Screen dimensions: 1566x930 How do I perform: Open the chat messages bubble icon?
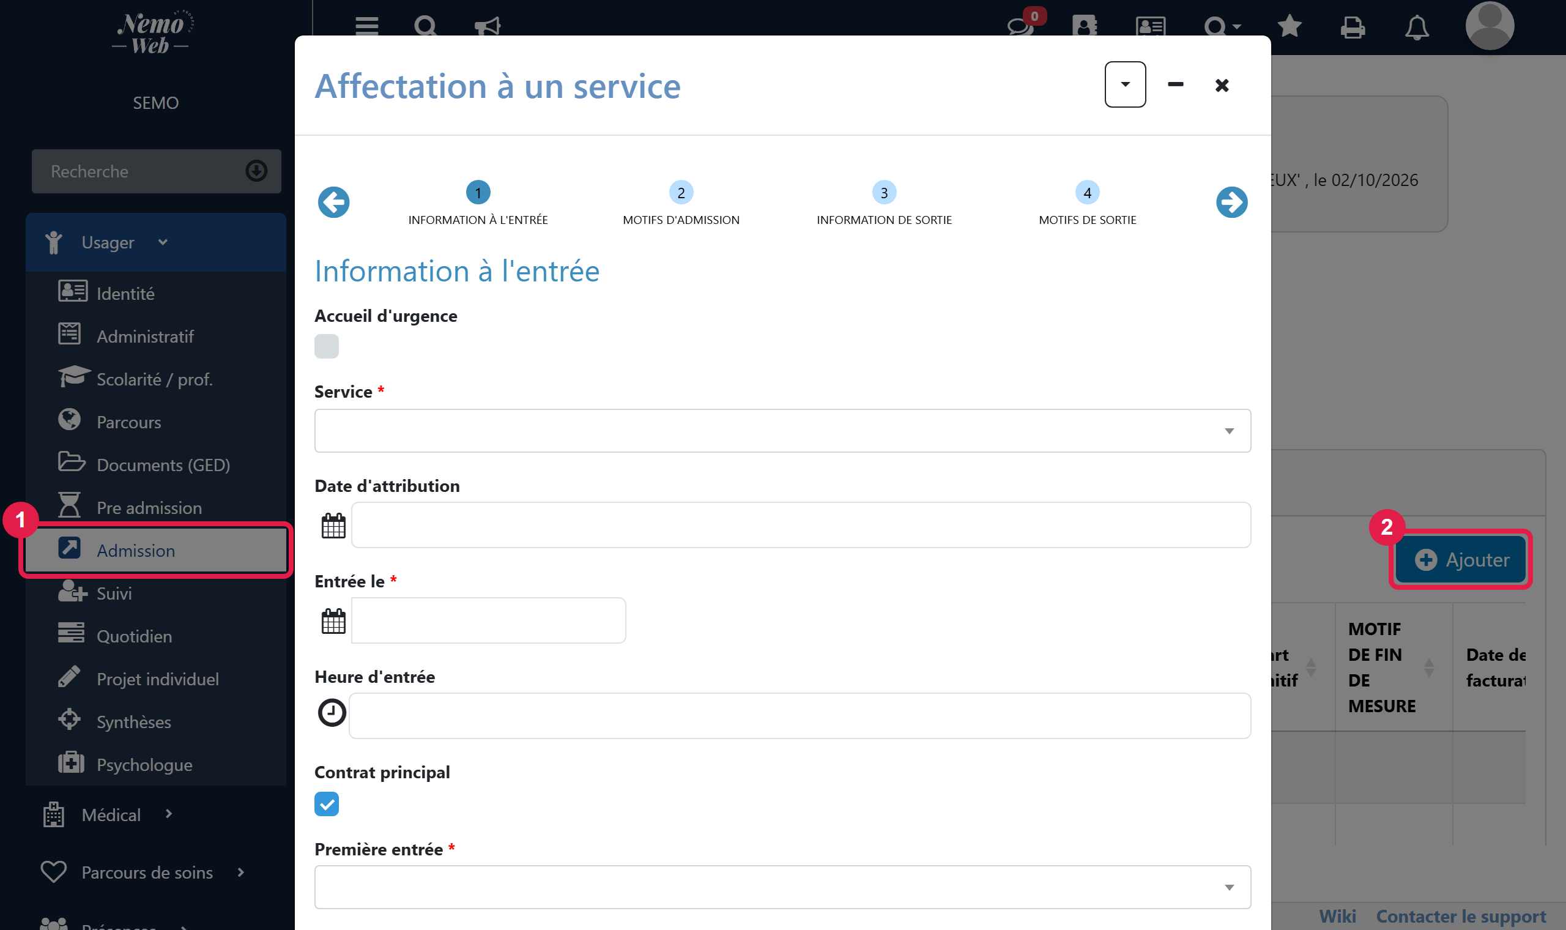pos(1020,26)
